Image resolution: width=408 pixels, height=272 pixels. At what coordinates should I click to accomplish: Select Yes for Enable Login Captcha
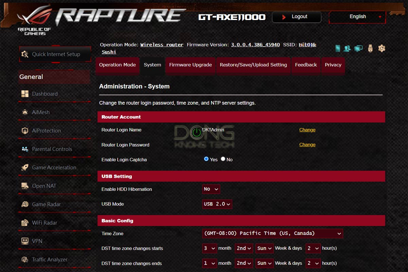[x=206, y=159]
